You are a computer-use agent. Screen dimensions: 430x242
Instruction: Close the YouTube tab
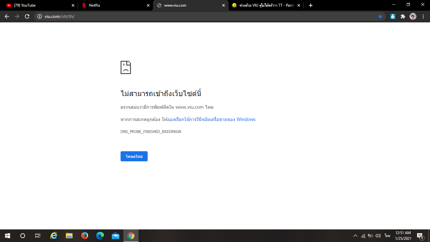[x=73, y=5]
